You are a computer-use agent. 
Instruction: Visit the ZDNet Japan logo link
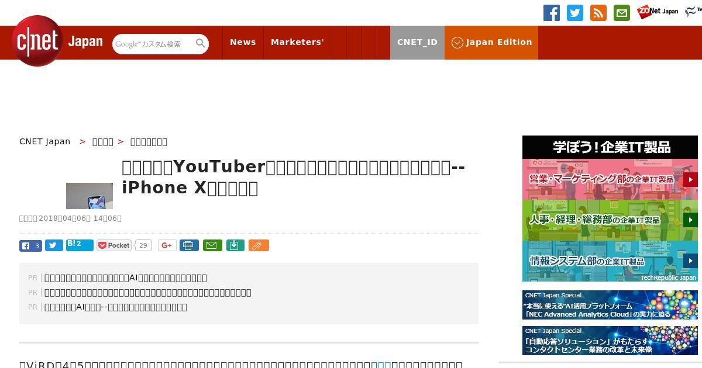pos(658,12)
